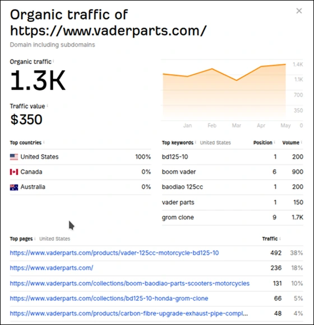Close the organic traffic popup
The image size is (314, 325).
[x=299, y=11]
